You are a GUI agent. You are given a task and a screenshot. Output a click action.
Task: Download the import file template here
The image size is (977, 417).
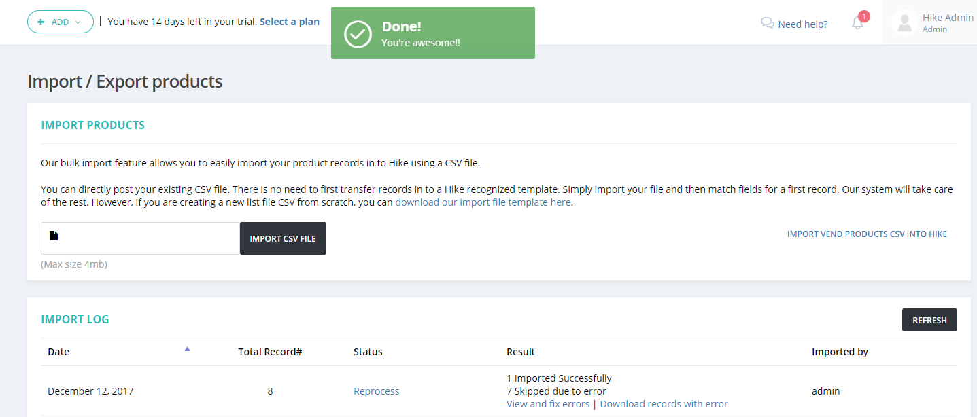tap(483, 202)
